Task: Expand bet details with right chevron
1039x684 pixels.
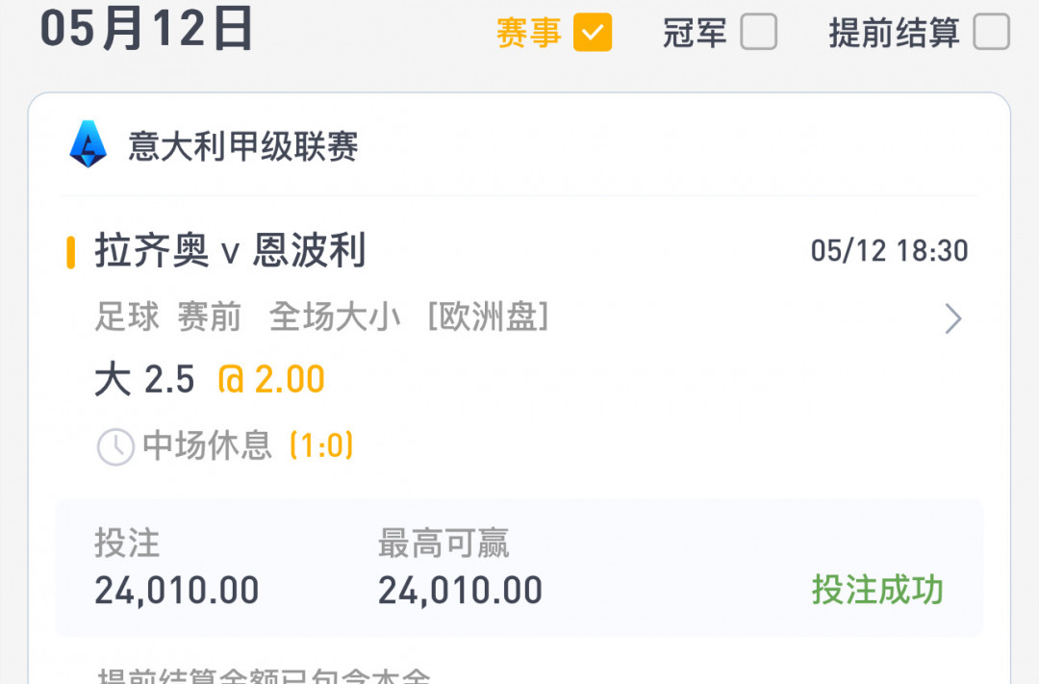Action: click(952, 318)
